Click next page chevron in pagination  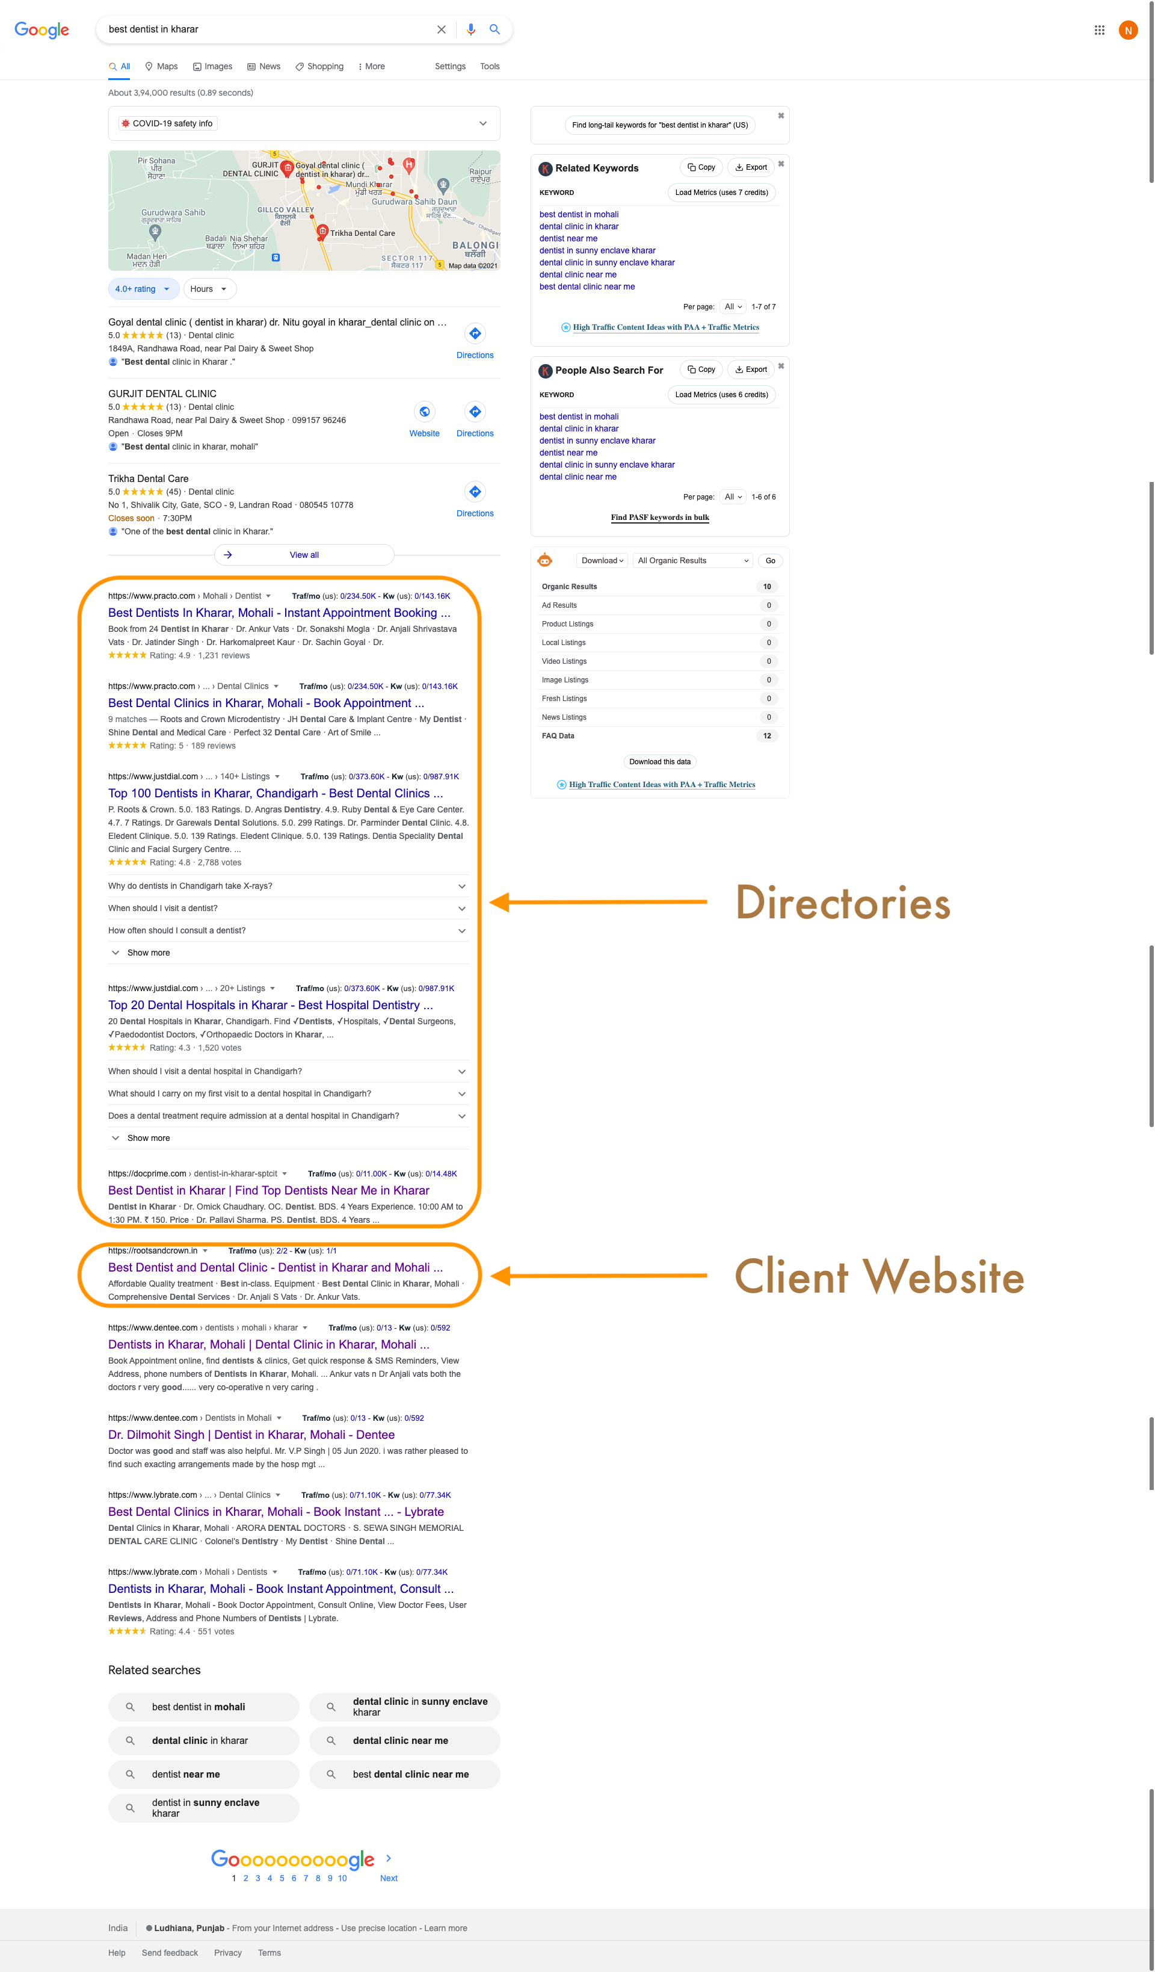[388, 1858]
